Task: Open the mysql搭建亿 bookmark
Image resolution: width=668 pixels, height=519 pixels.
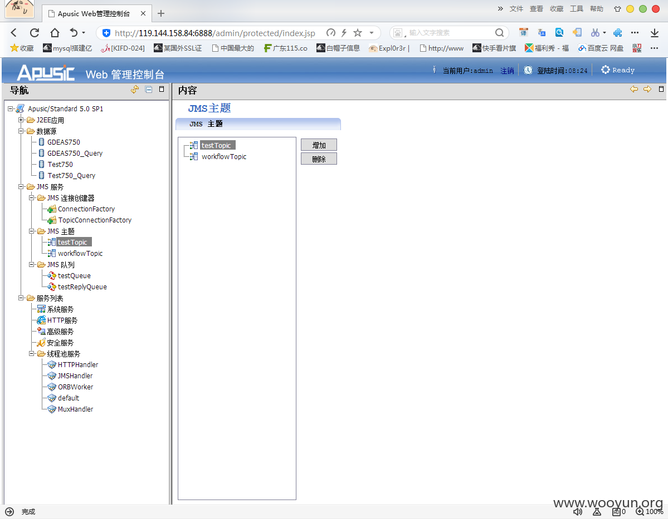Action: pos(68,48)
